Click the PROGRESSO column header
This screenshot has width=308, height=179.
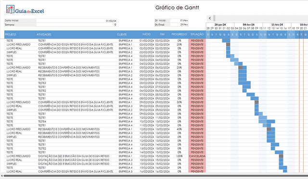179,34
